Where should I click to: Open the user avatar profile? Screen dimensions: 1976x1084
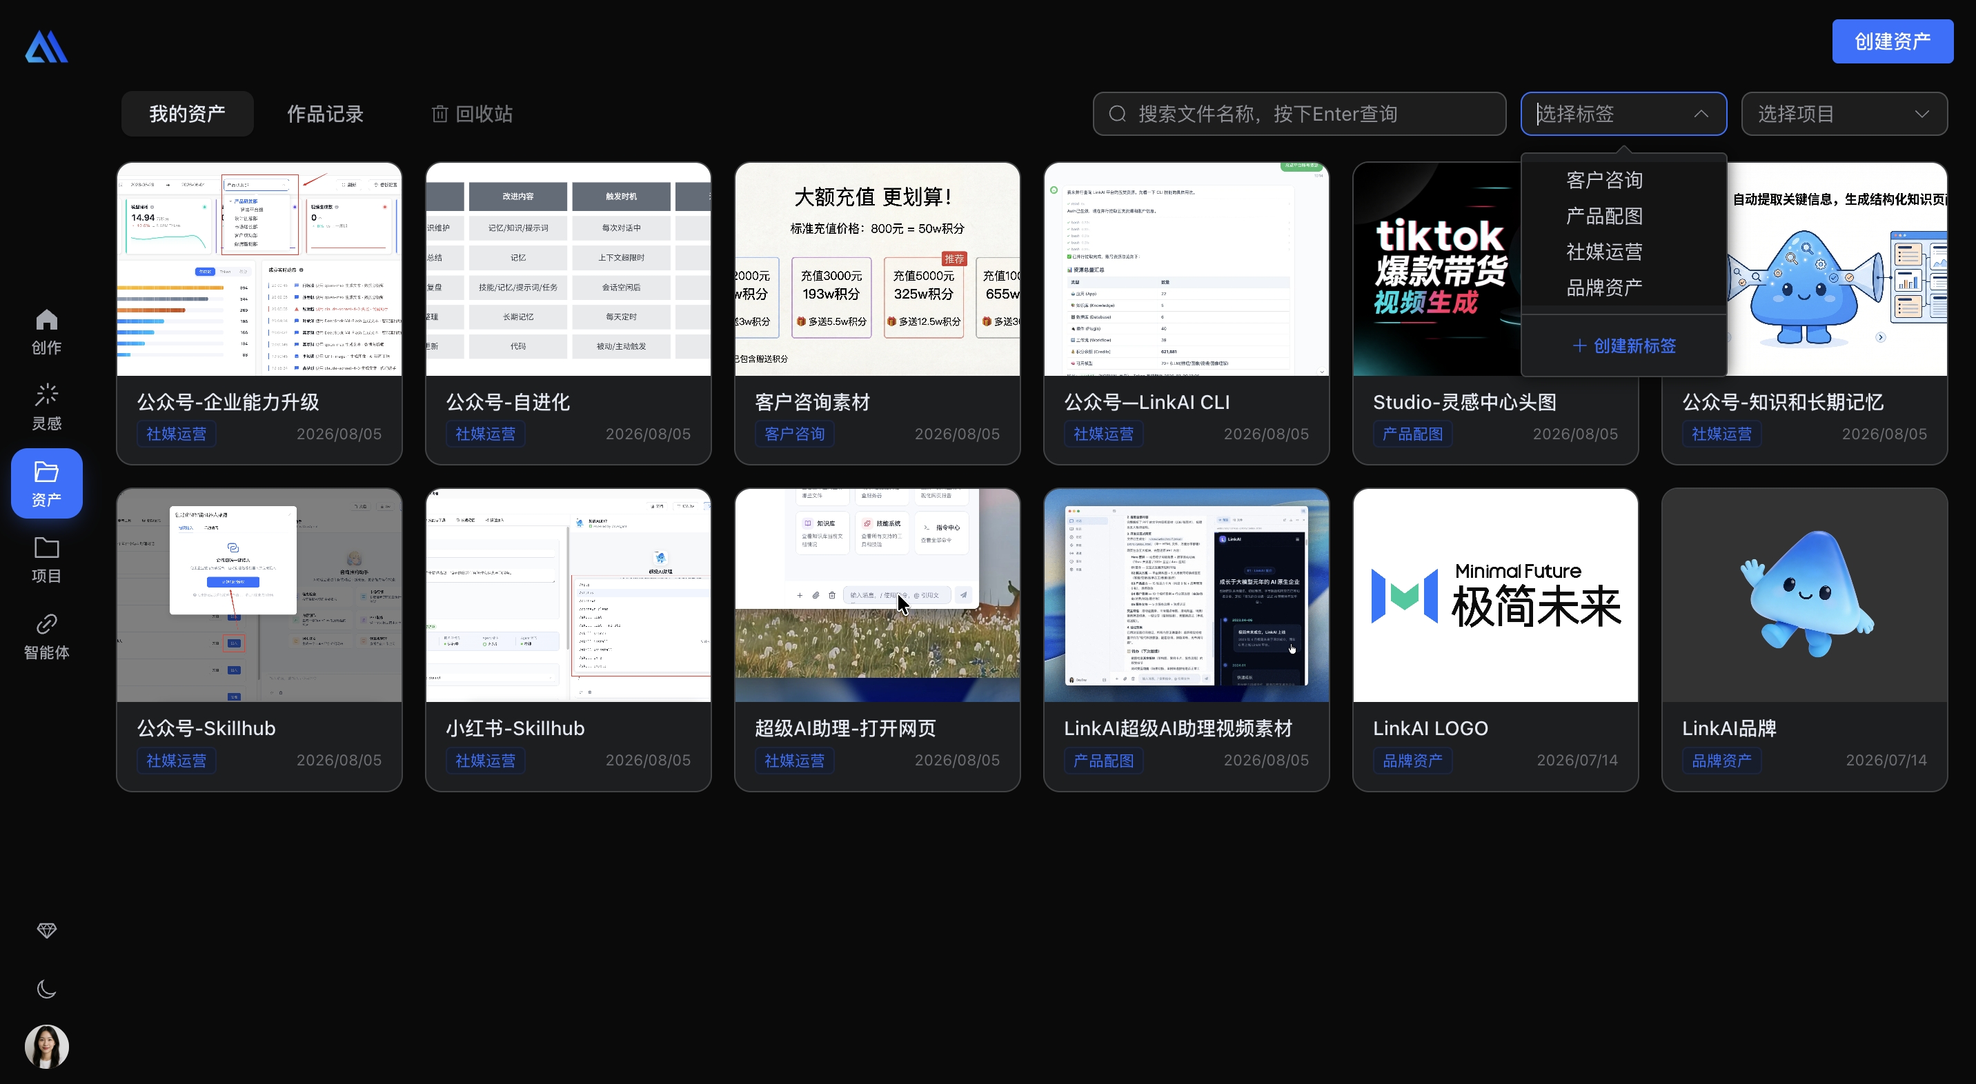(x=47, y=1047)
